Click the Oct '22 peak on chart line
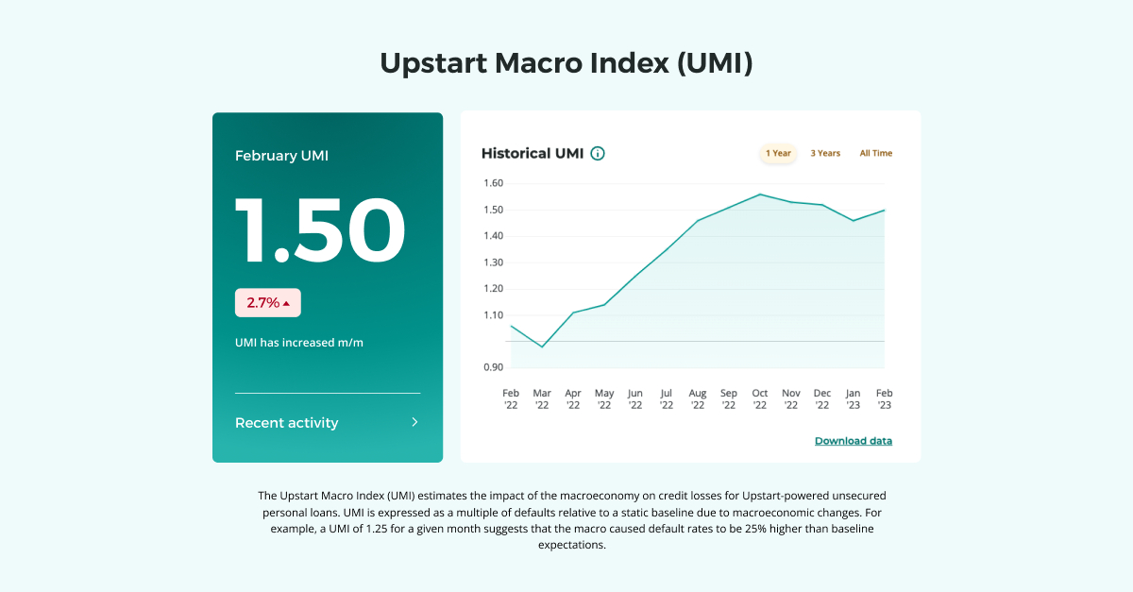 click(x=760, y=195)
